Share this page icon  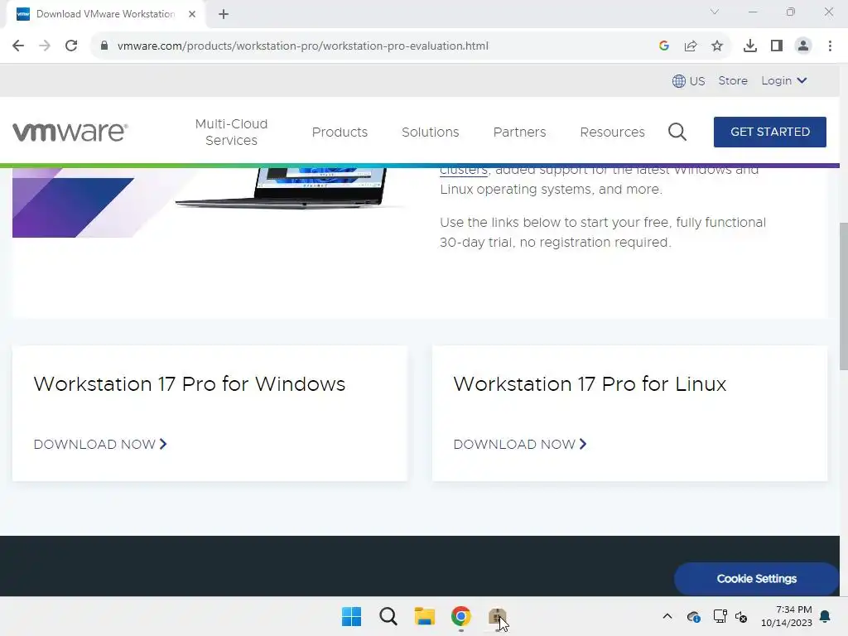691,46
